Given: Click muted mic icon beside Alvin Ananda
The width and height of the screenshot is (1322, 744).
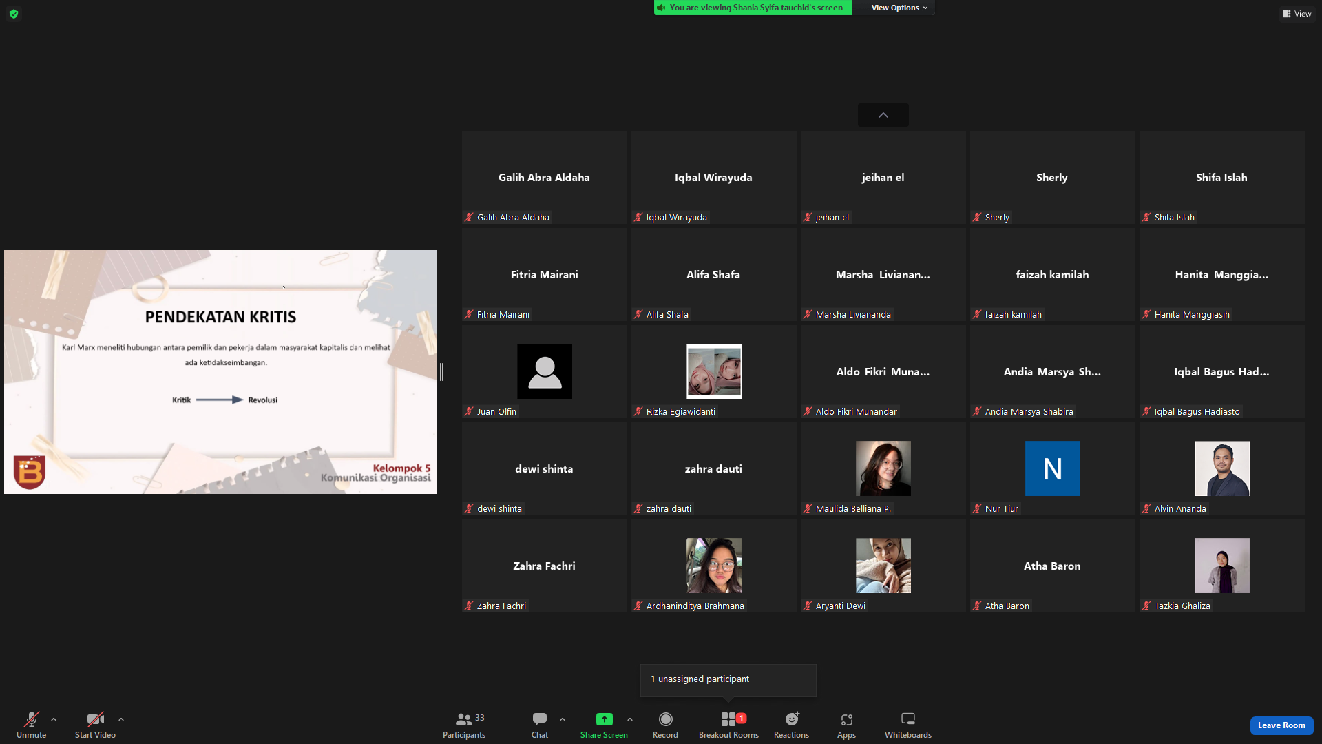Looking at the screenshot, I should coord(1147,509).
